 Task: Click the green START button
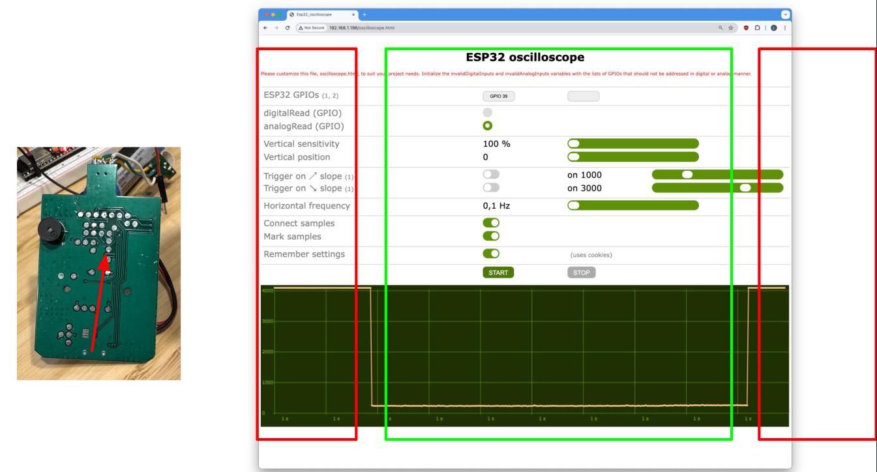click(498, 273)
